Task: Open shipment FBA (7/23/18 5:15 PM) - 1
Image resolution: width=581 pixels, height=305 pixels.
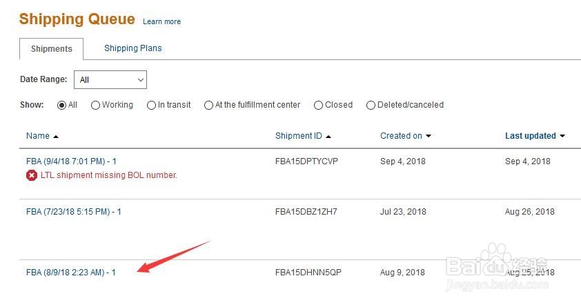Action: [74, 212]
